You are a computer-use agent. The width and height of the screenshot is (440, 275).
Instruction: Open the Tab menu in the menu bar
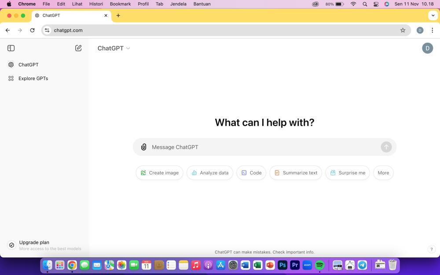point(159,4)
